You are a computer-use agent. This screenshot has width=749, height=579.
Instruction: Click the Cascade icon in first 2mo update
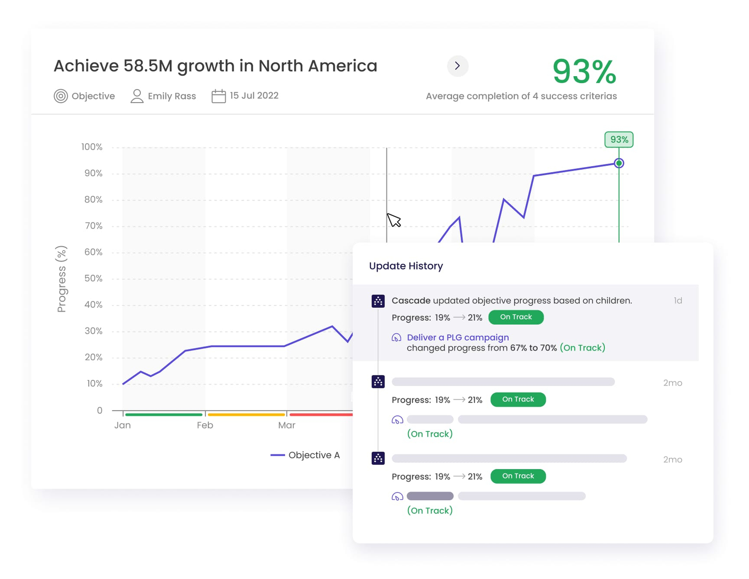click(378, 382)
